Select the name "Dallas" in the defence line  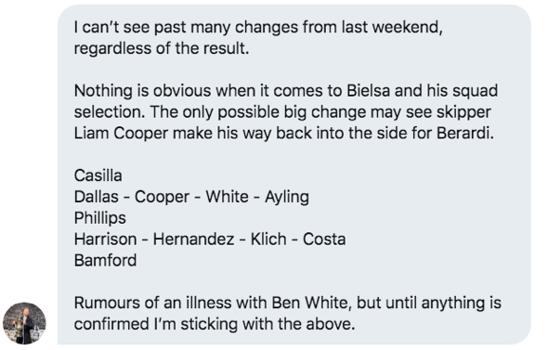point(96,197)
